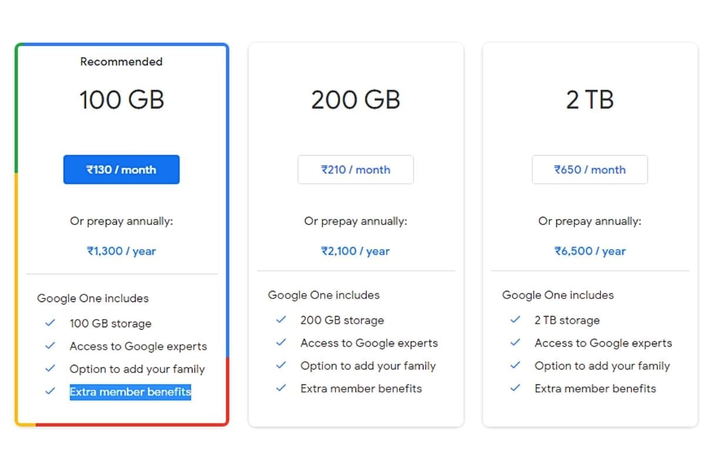Click checkmark next to highlighted Extra member benefits

[50, 391]
